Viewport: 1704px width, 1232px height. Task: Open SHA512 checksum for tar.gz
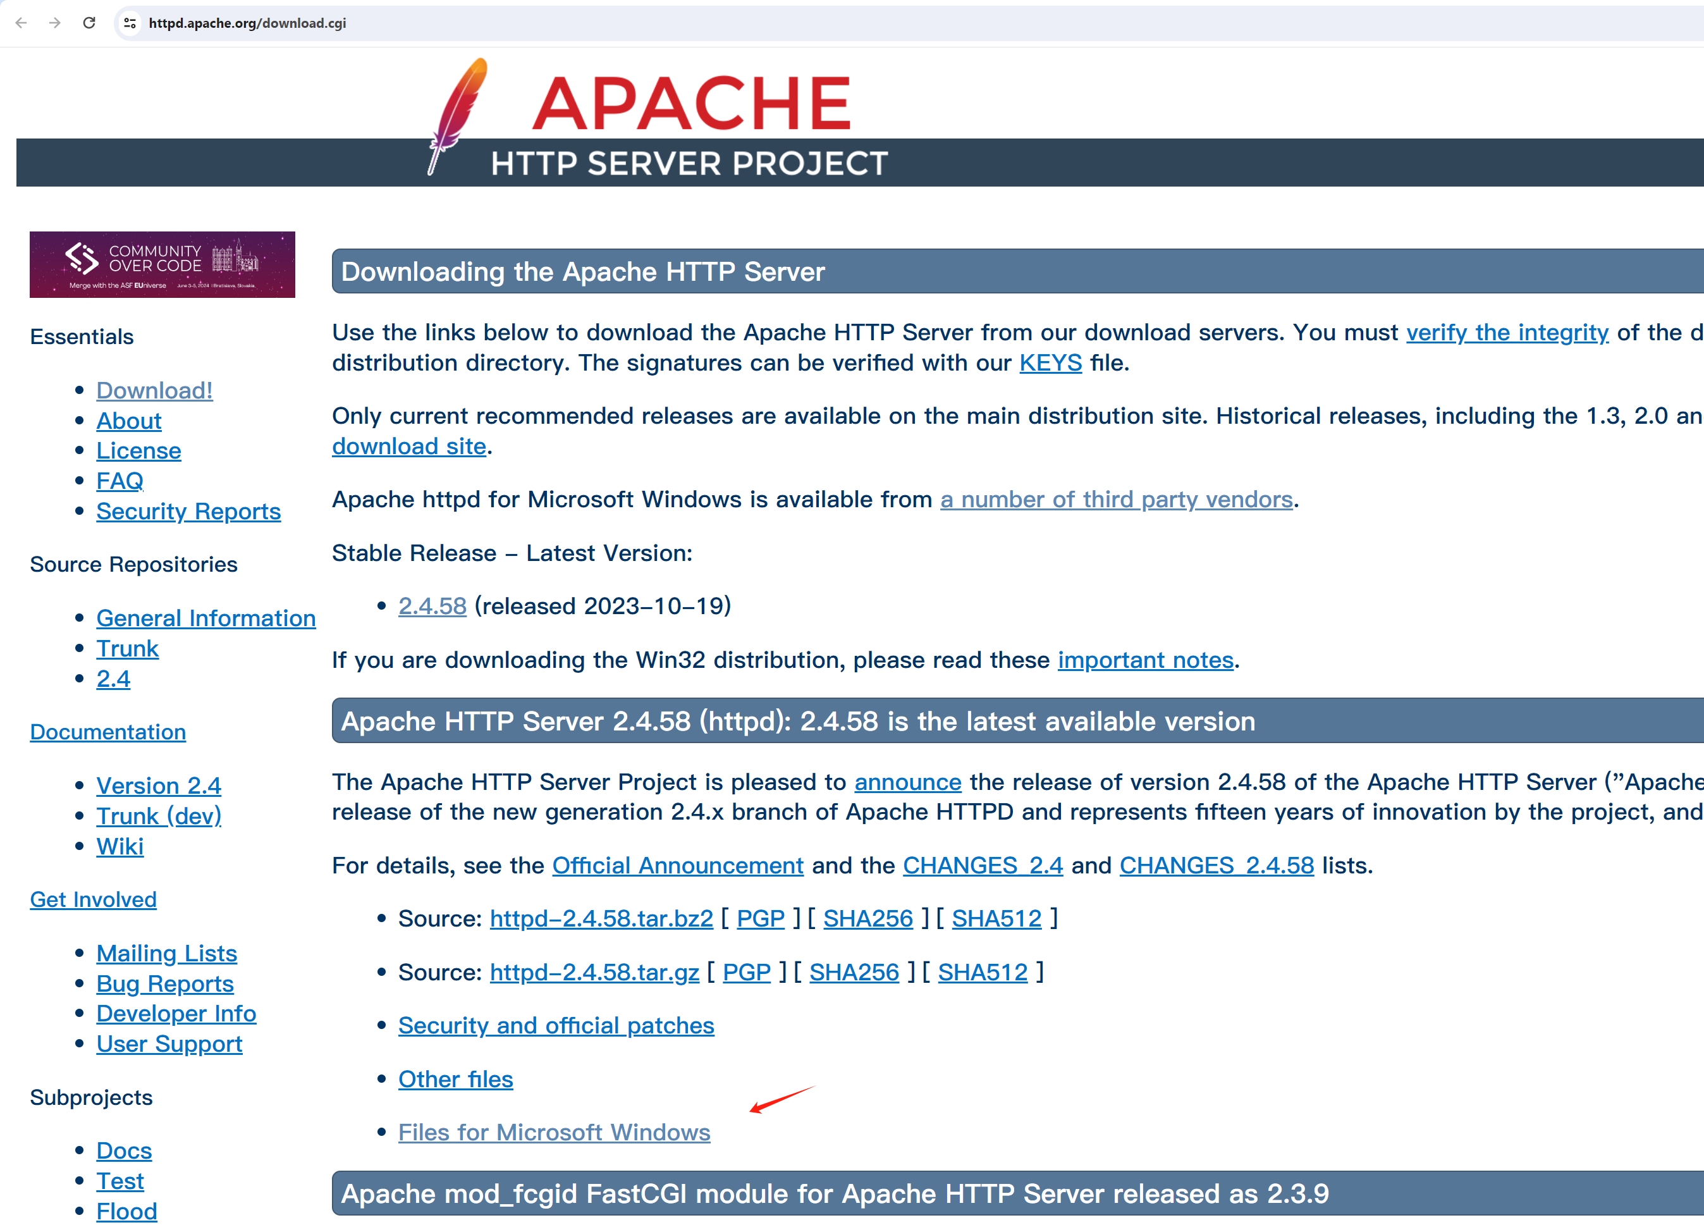(x=983, y=972)
